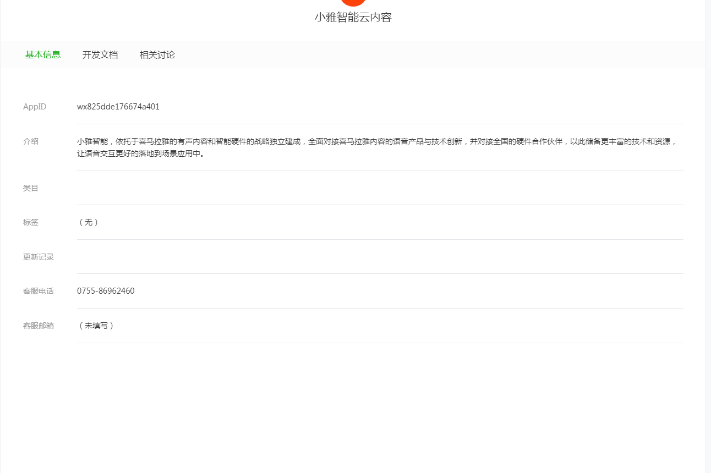711x473 pixels.
Task: Open the 相关讨论 tab
Action: [x=157, y=54]
